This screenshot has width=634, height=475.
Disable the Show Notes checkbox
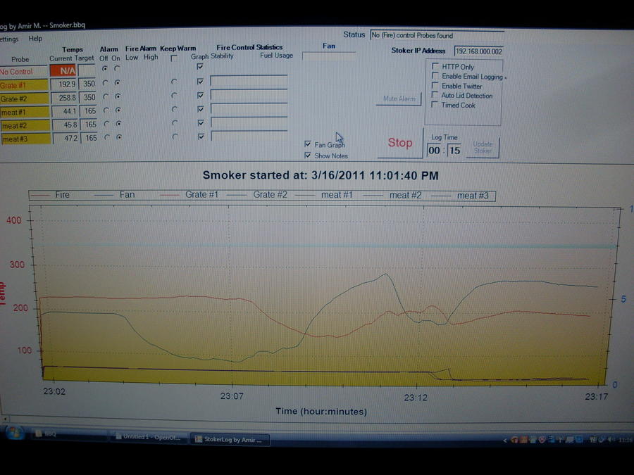[x=307, y=156]
